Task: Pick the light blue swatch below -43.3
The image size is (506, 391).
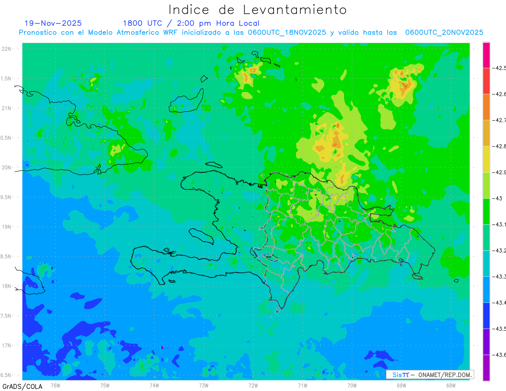Action: tap(486, 290)
